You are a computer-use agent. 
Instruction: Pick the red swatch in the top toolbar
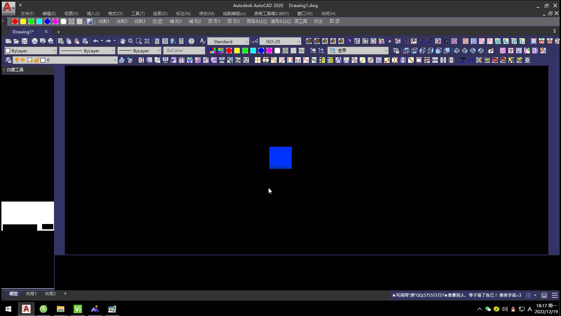[x=15, y=21]
